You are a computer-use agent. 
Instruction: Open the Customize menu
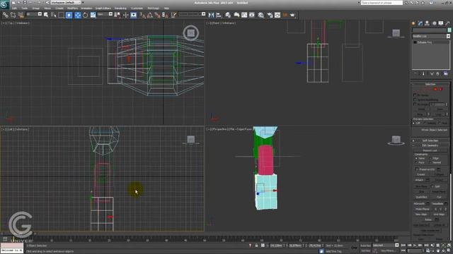click(137, 8)
